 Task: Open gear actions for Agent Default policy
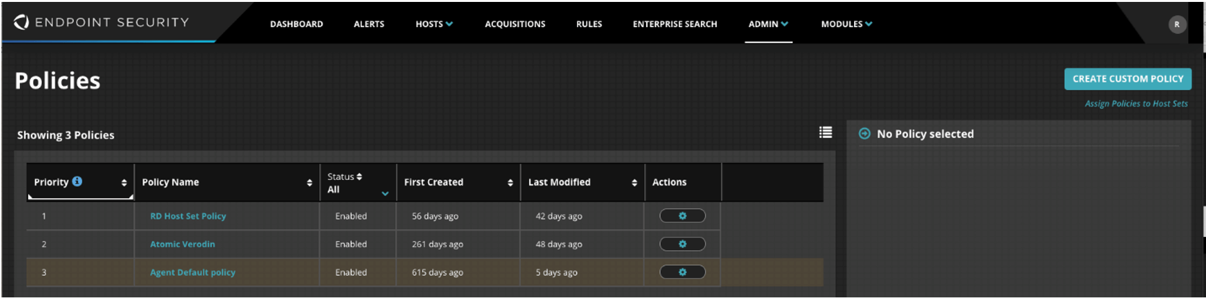point(682,272)
